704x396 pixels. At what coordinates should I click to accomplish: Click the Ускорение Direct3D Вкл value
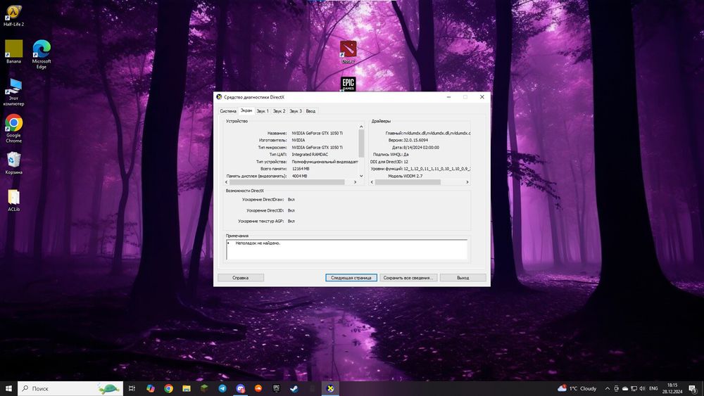coord(291,210)
